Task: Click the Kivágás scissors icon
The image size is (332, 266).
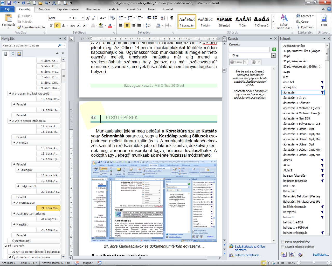Action: (19, 16)
